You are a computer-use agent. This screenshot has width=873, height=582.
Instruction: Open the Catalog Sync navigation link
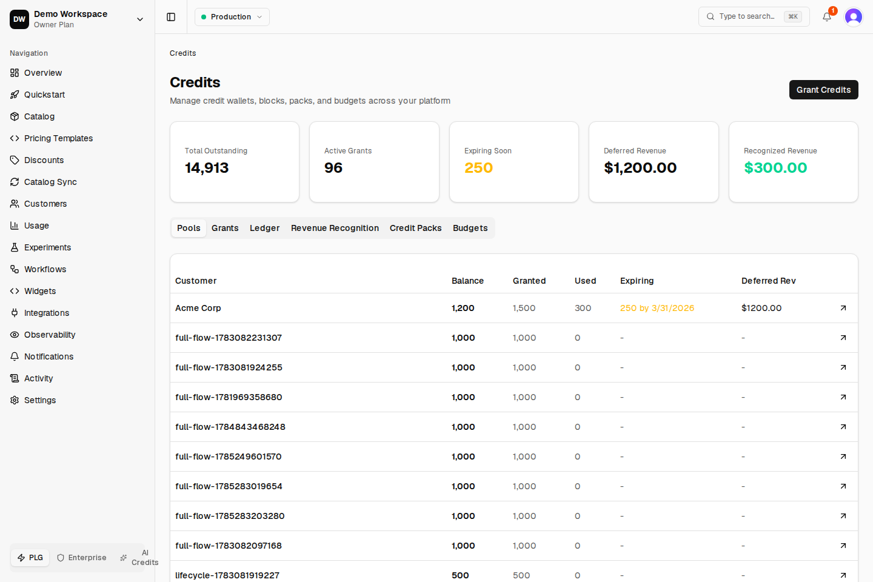78,182
